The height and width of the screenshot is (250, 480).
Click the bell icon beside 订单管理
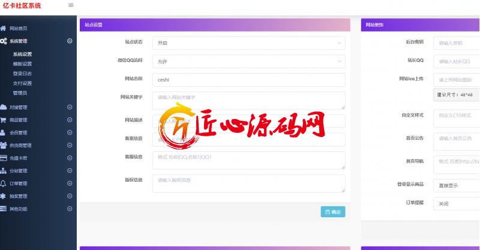3,184
